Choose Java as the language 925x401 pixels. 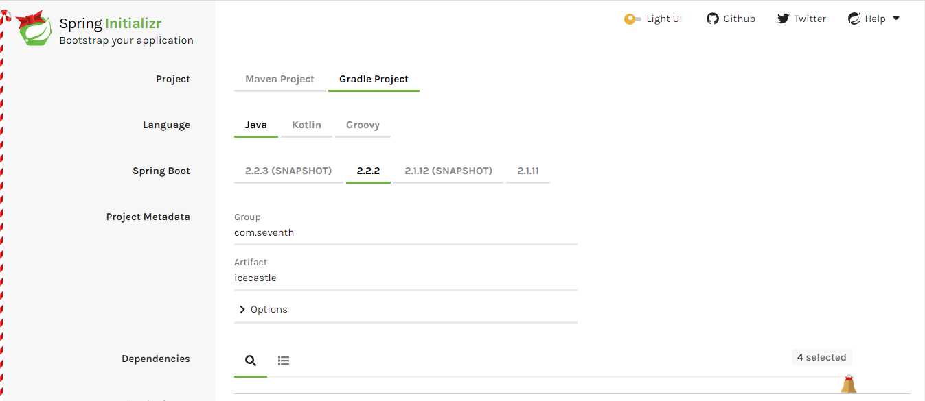(x=256, y=125)
